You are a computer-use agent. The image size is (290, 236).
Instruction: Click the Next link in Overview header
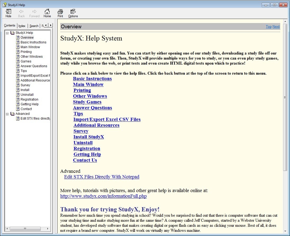[276, 26]
